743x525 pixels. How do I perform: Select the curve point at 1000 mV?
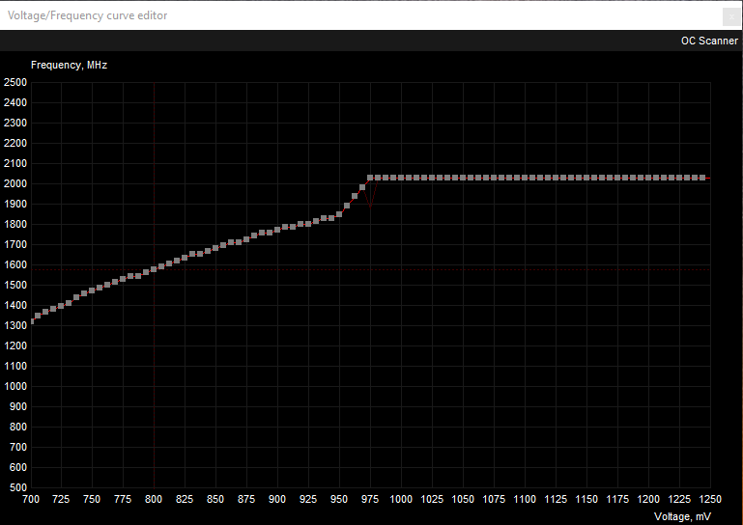click(x=401, y=178)
